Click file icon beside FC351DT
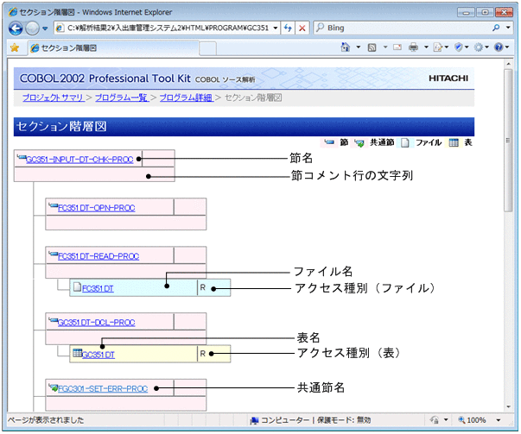This screenshot has height=434, width=521. pyautogui.click(x=77, y=286)
